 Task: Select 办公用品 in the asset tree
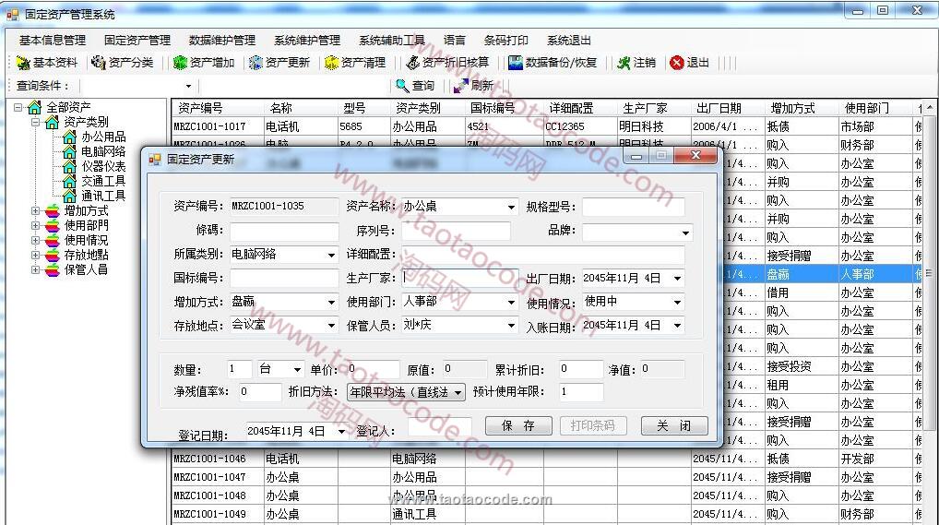click(102, 137)
